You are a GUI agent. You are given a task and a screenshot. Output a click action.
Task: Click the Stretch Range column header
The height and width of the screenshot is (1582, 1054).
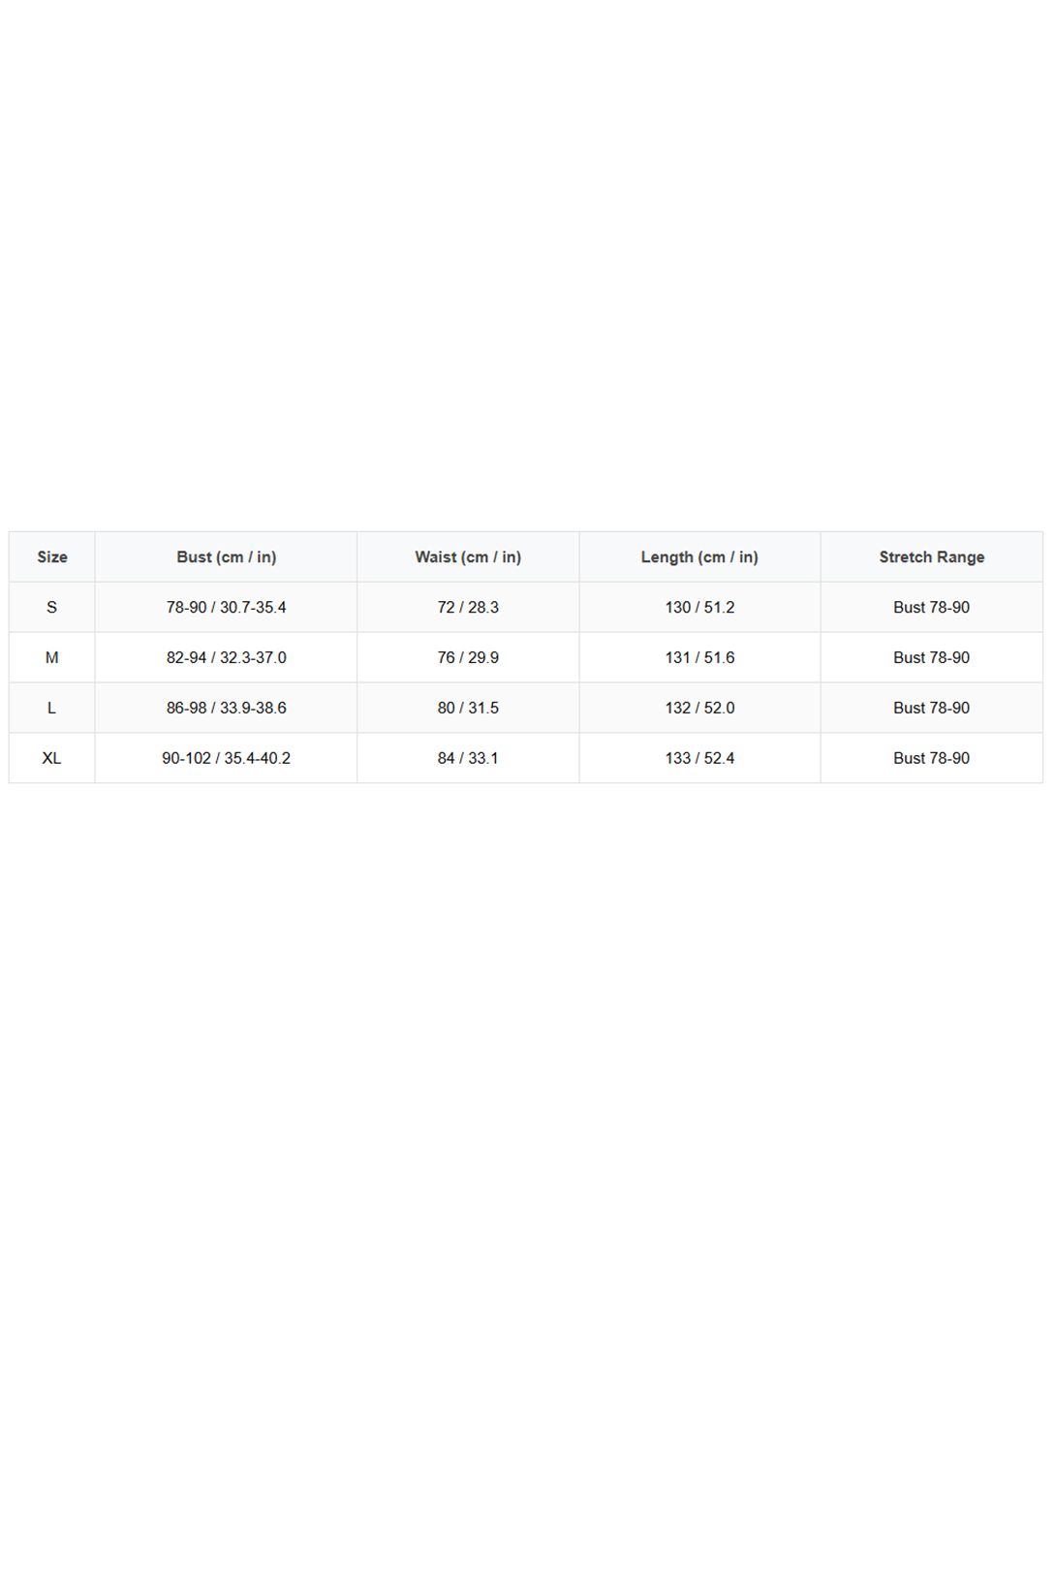coord(931,556)
